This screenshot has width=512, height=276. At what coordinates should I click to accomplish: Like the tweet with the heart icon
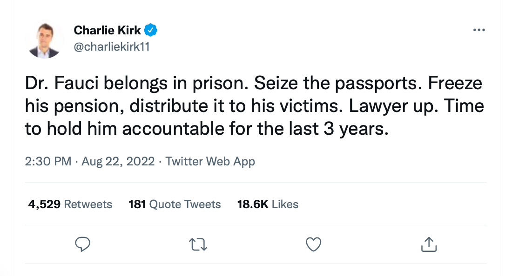314,244
